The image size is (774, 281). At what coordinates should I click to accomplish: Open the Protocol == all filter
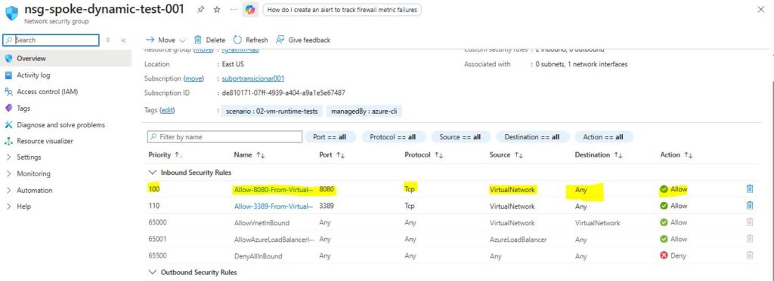[393, 137]
